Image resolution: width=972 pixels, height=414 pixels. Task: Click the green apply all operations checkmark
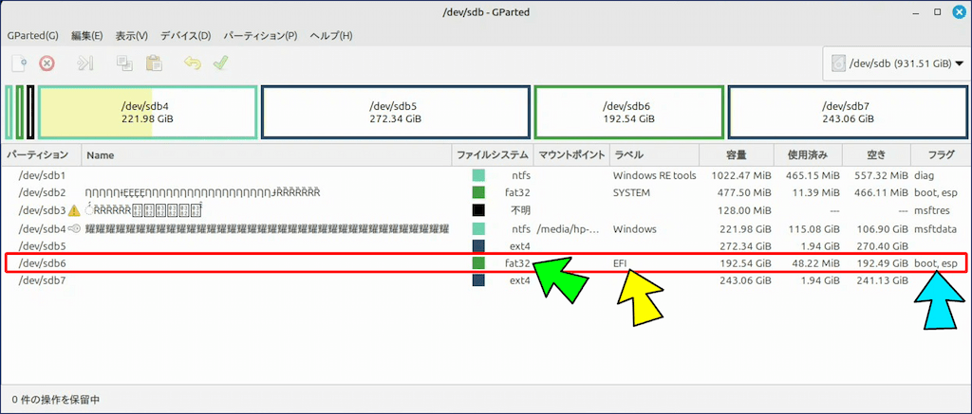click(220, 63)
